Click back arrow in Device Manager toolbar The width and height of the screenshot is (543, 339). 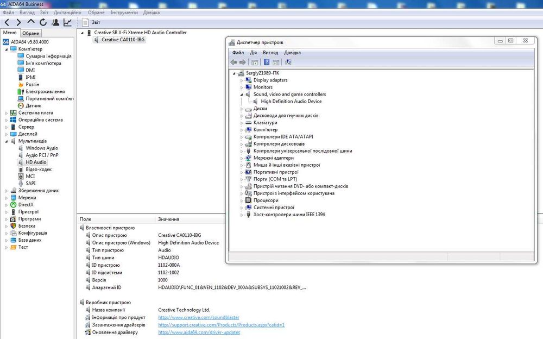[233, 62]
